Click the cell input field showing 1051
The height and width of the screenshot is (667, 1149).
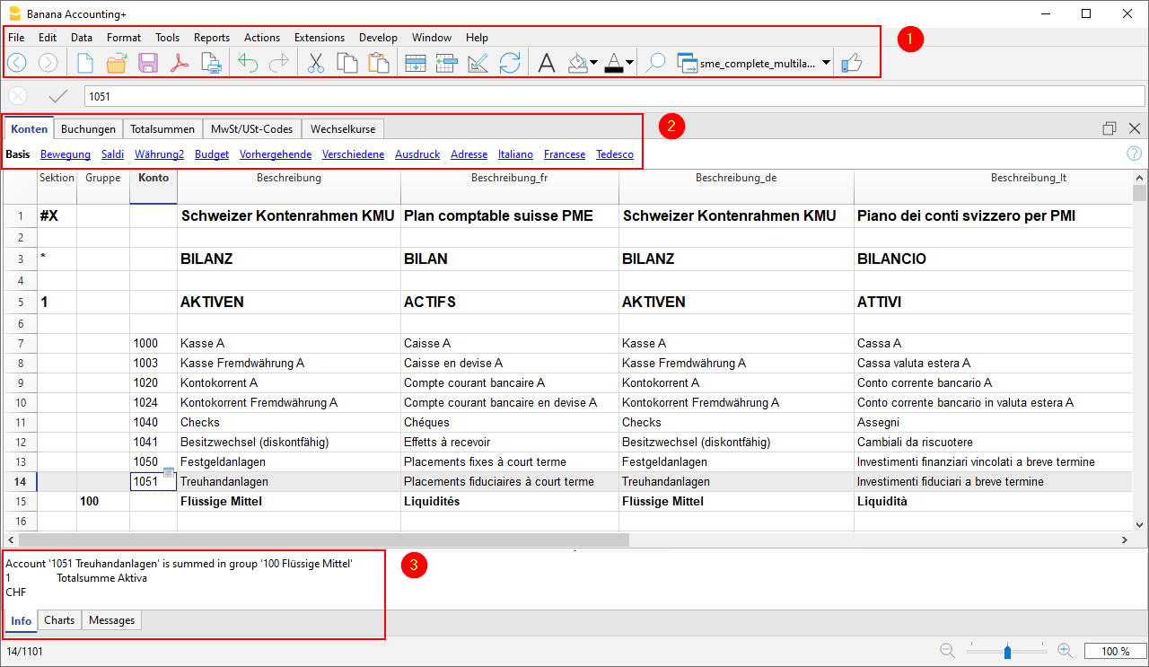[614, 96]
